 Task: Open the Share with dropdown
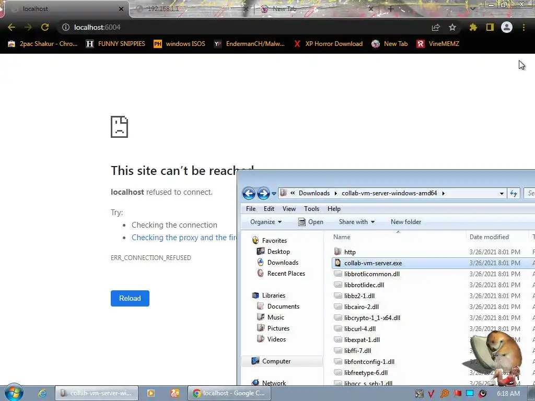click(x=357, y=222)
